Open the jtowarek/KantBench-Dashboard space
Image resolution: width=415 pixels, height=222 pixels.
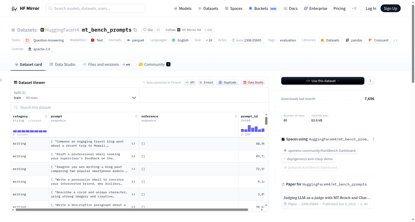point(310,167)
